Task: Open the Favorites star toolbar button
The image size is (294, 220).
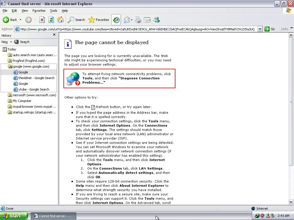Action: pos(99,20)
